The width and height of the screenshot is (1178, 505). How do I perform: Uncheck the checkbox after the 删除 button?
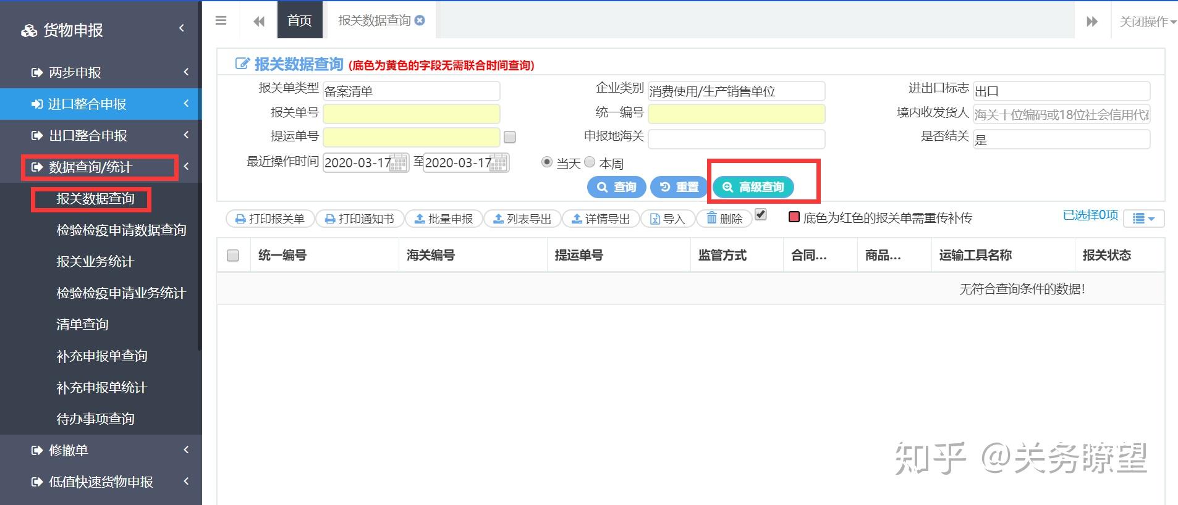point(761,214)
